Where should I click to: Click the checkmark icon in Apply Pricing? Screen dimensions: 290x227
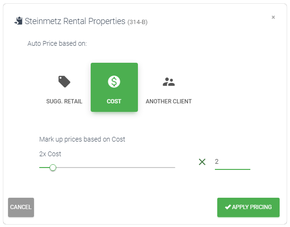point(228,207)
